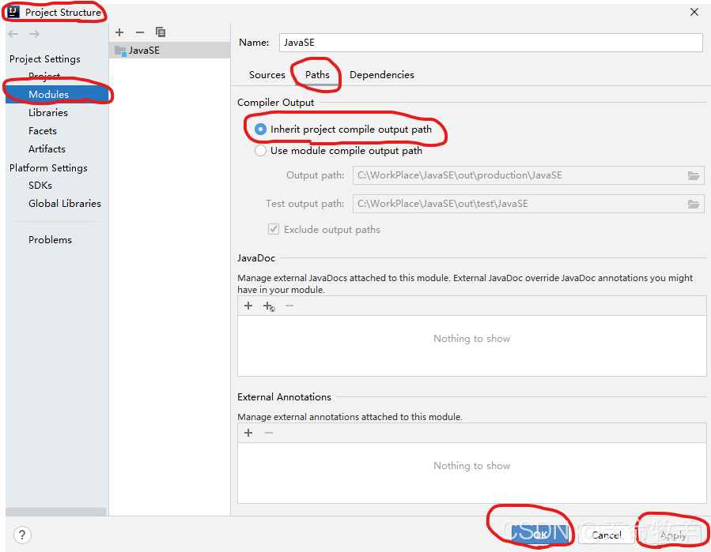Select JavaSE module in list
The image size is (711, 552).
(x=169, y=51)
